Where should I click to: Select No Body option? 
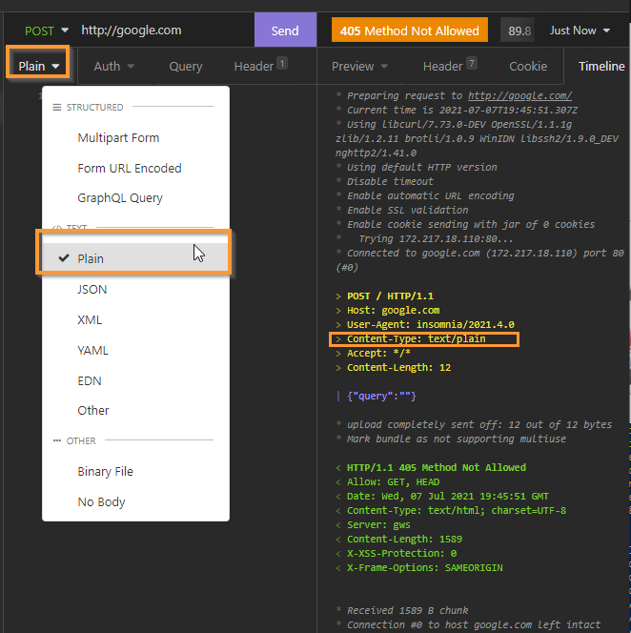click(135, 501)
